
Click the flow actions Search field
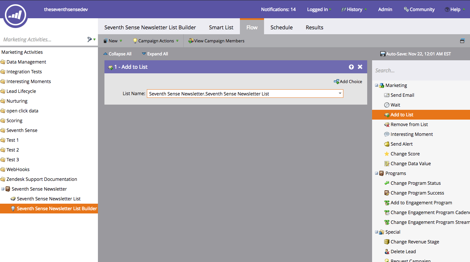421,70
